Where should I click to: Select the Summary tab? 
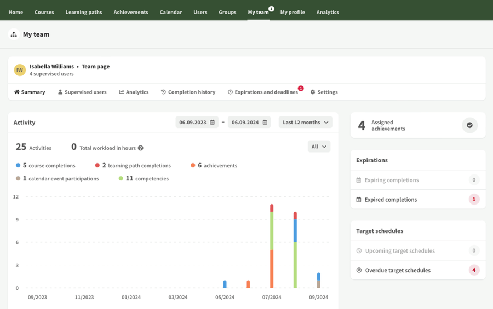click(30, 92)
